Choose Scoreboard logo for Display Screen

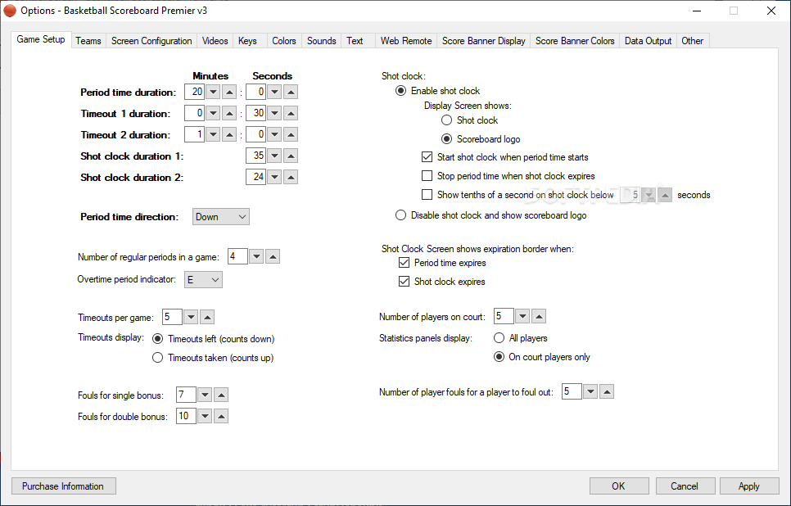point(446,138)
